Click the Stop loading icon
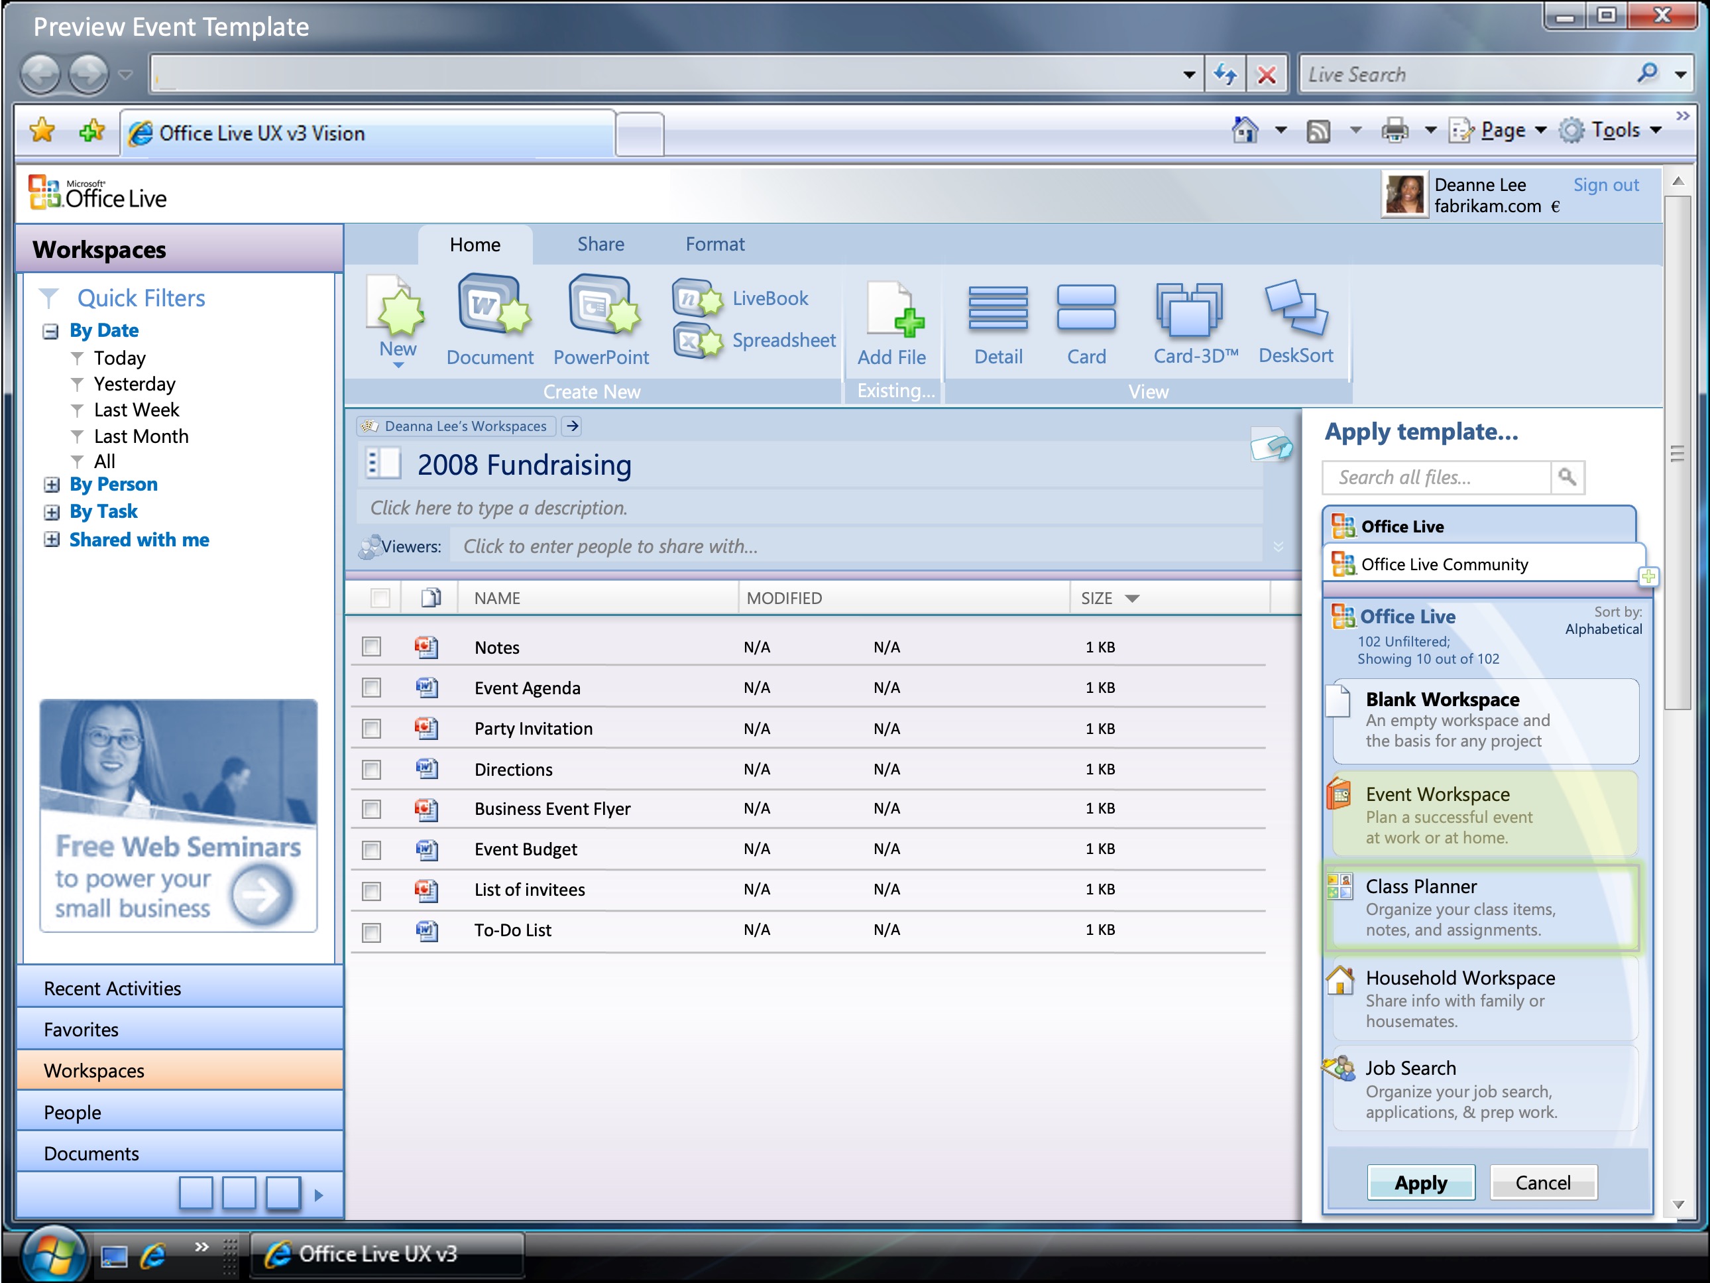 (x=1267, y=74)
